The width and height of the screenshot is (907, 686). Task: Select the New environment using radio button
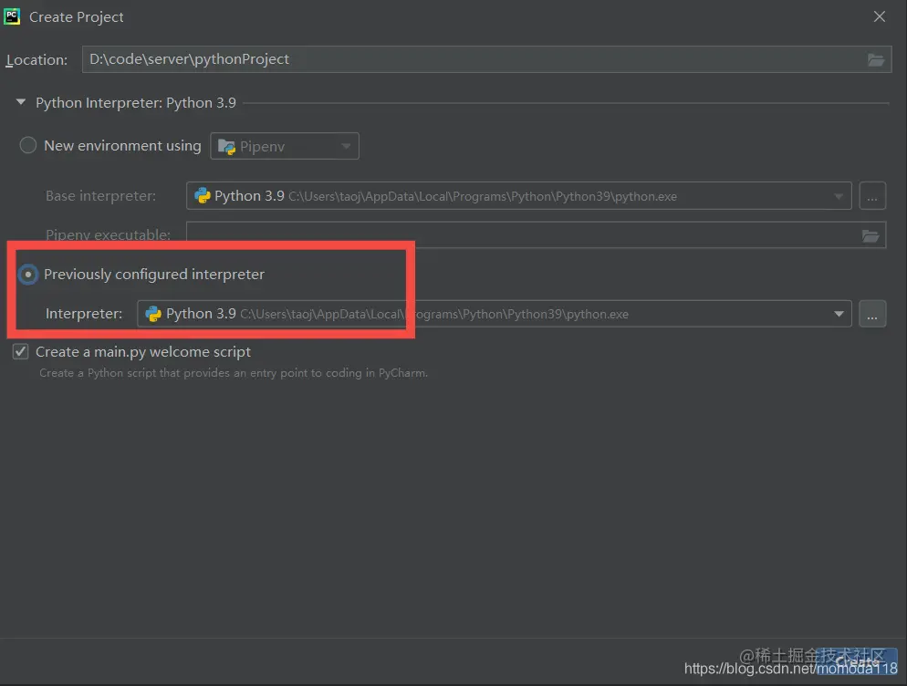[x=27, y=145]
